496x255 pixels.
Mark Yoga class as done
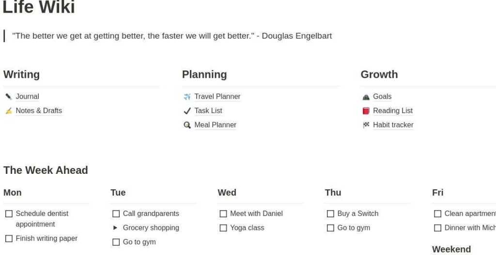coord(223,227)
